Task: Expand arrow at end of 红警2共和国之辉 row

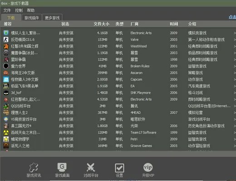Action: tap(235, 46)
